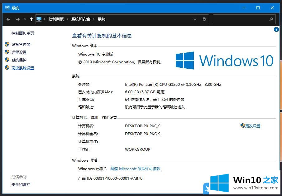Go back with the back arrow
This screenshot has width=282, height=196.
(8, 19)
